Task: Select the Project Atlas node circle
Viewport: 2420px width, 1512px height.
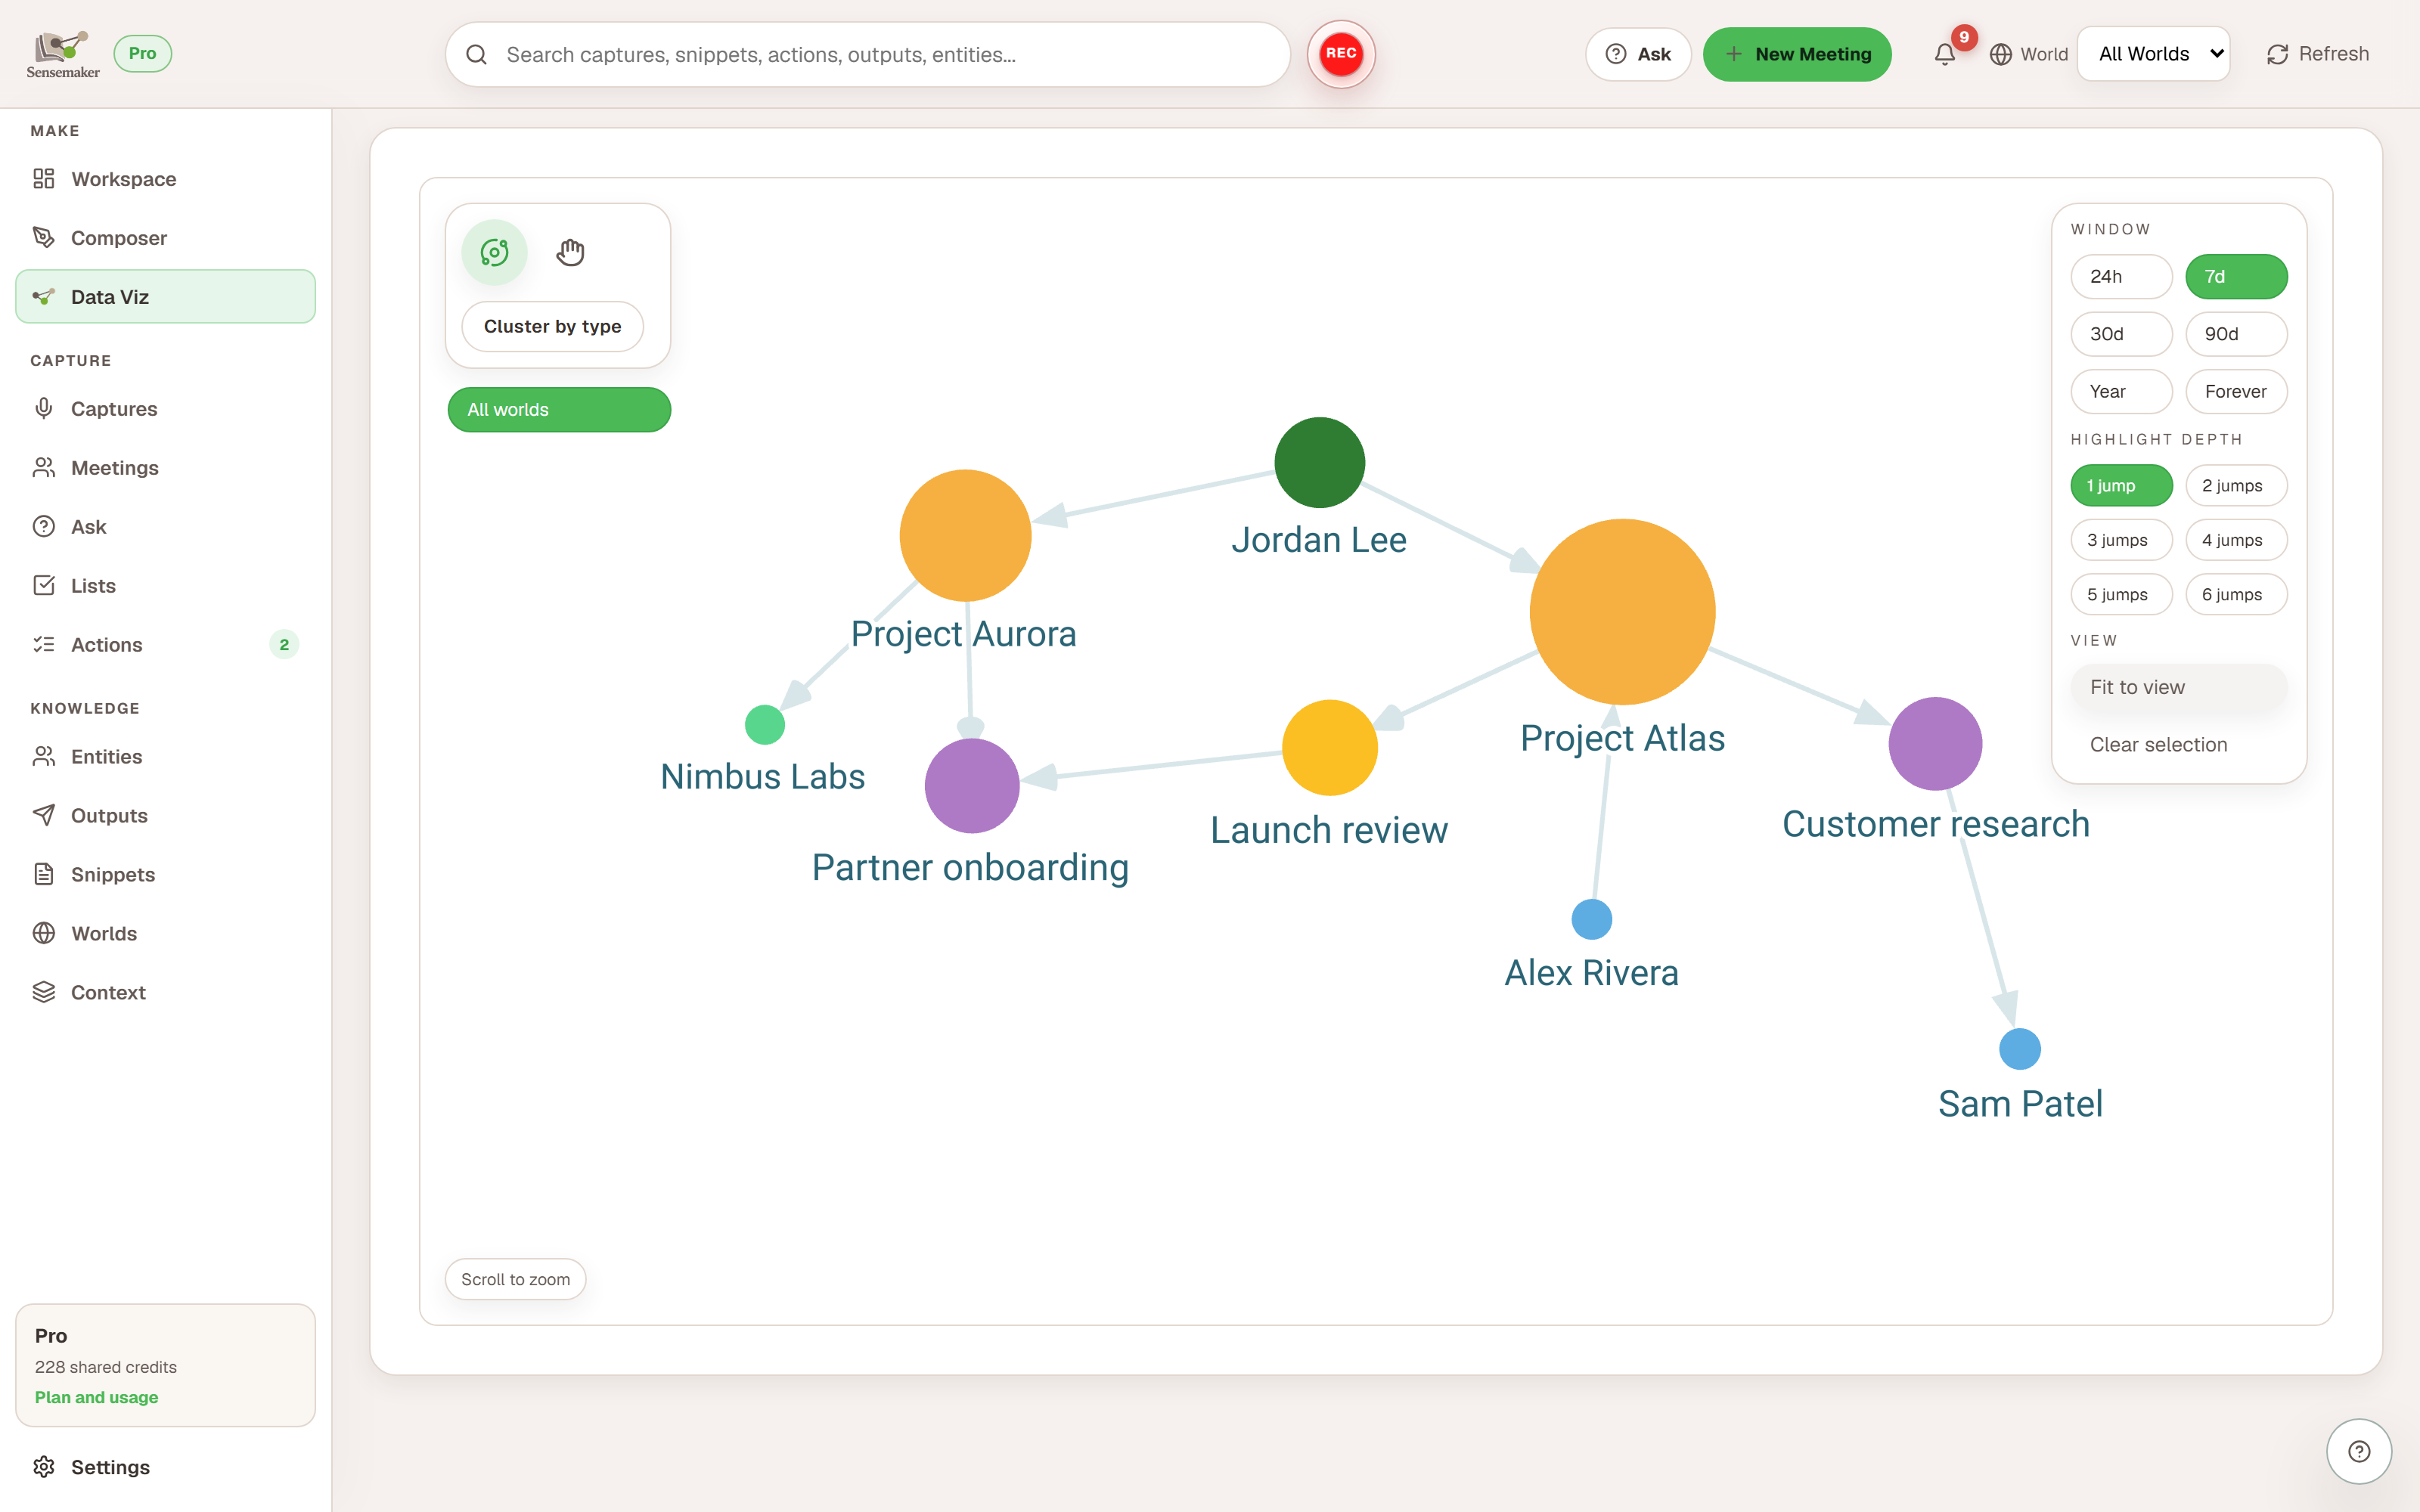Action: pyautogui.click(x=1622, y=611)
